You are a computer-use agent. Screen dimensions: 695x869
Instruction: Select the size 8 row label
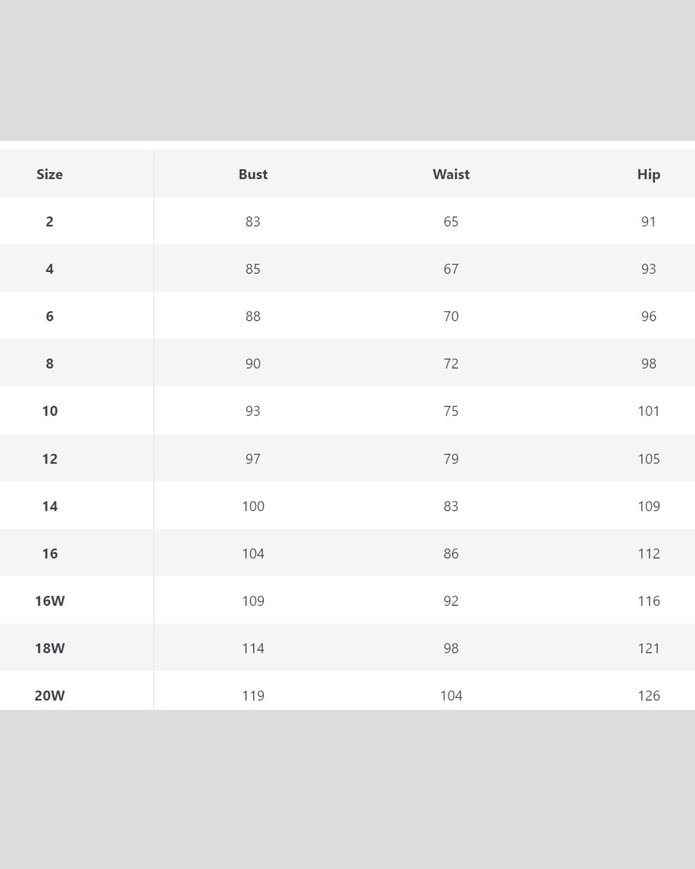pos(50,364)
